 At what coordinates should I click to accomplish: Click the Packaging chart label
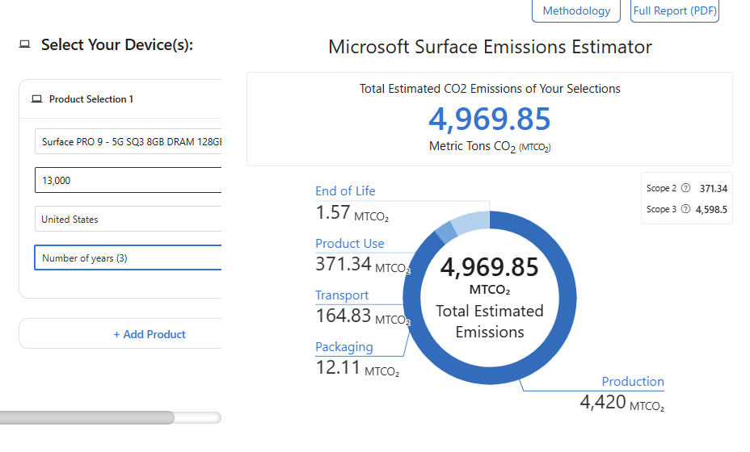coord(344,347)
